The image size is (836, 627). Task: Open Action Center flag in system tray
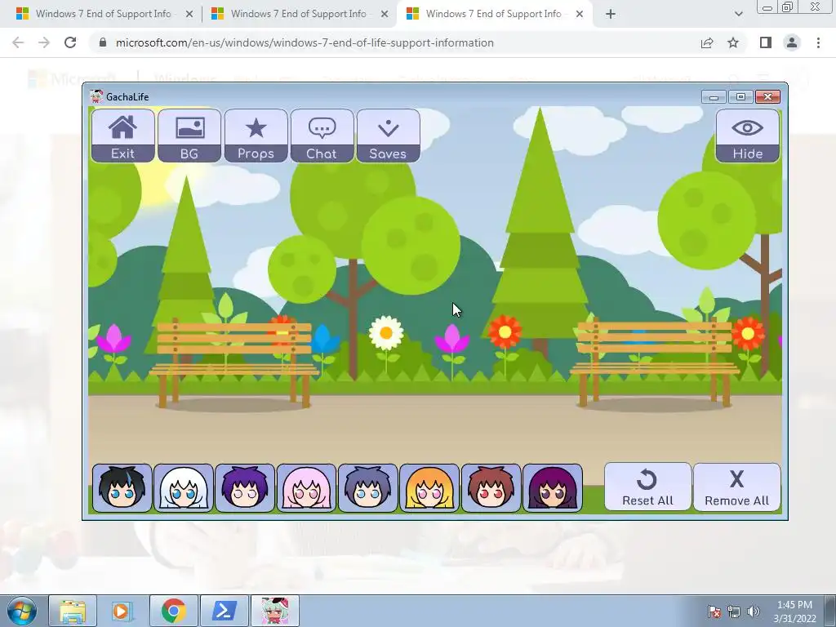coord(714,611)
